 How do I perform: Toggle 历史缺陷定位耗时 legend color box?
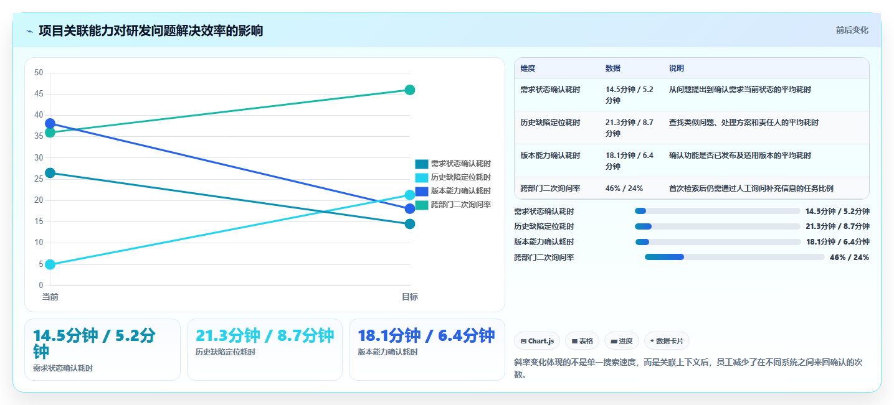[x=422, y=178]
